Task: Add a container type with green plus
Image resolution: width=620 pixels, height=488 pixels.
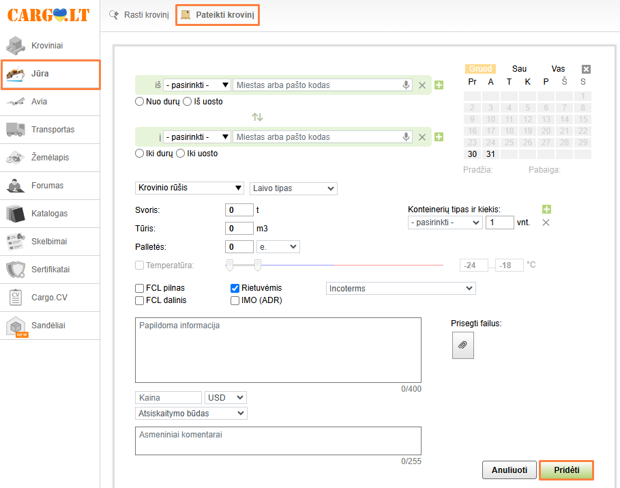Action: click(546, 210)
